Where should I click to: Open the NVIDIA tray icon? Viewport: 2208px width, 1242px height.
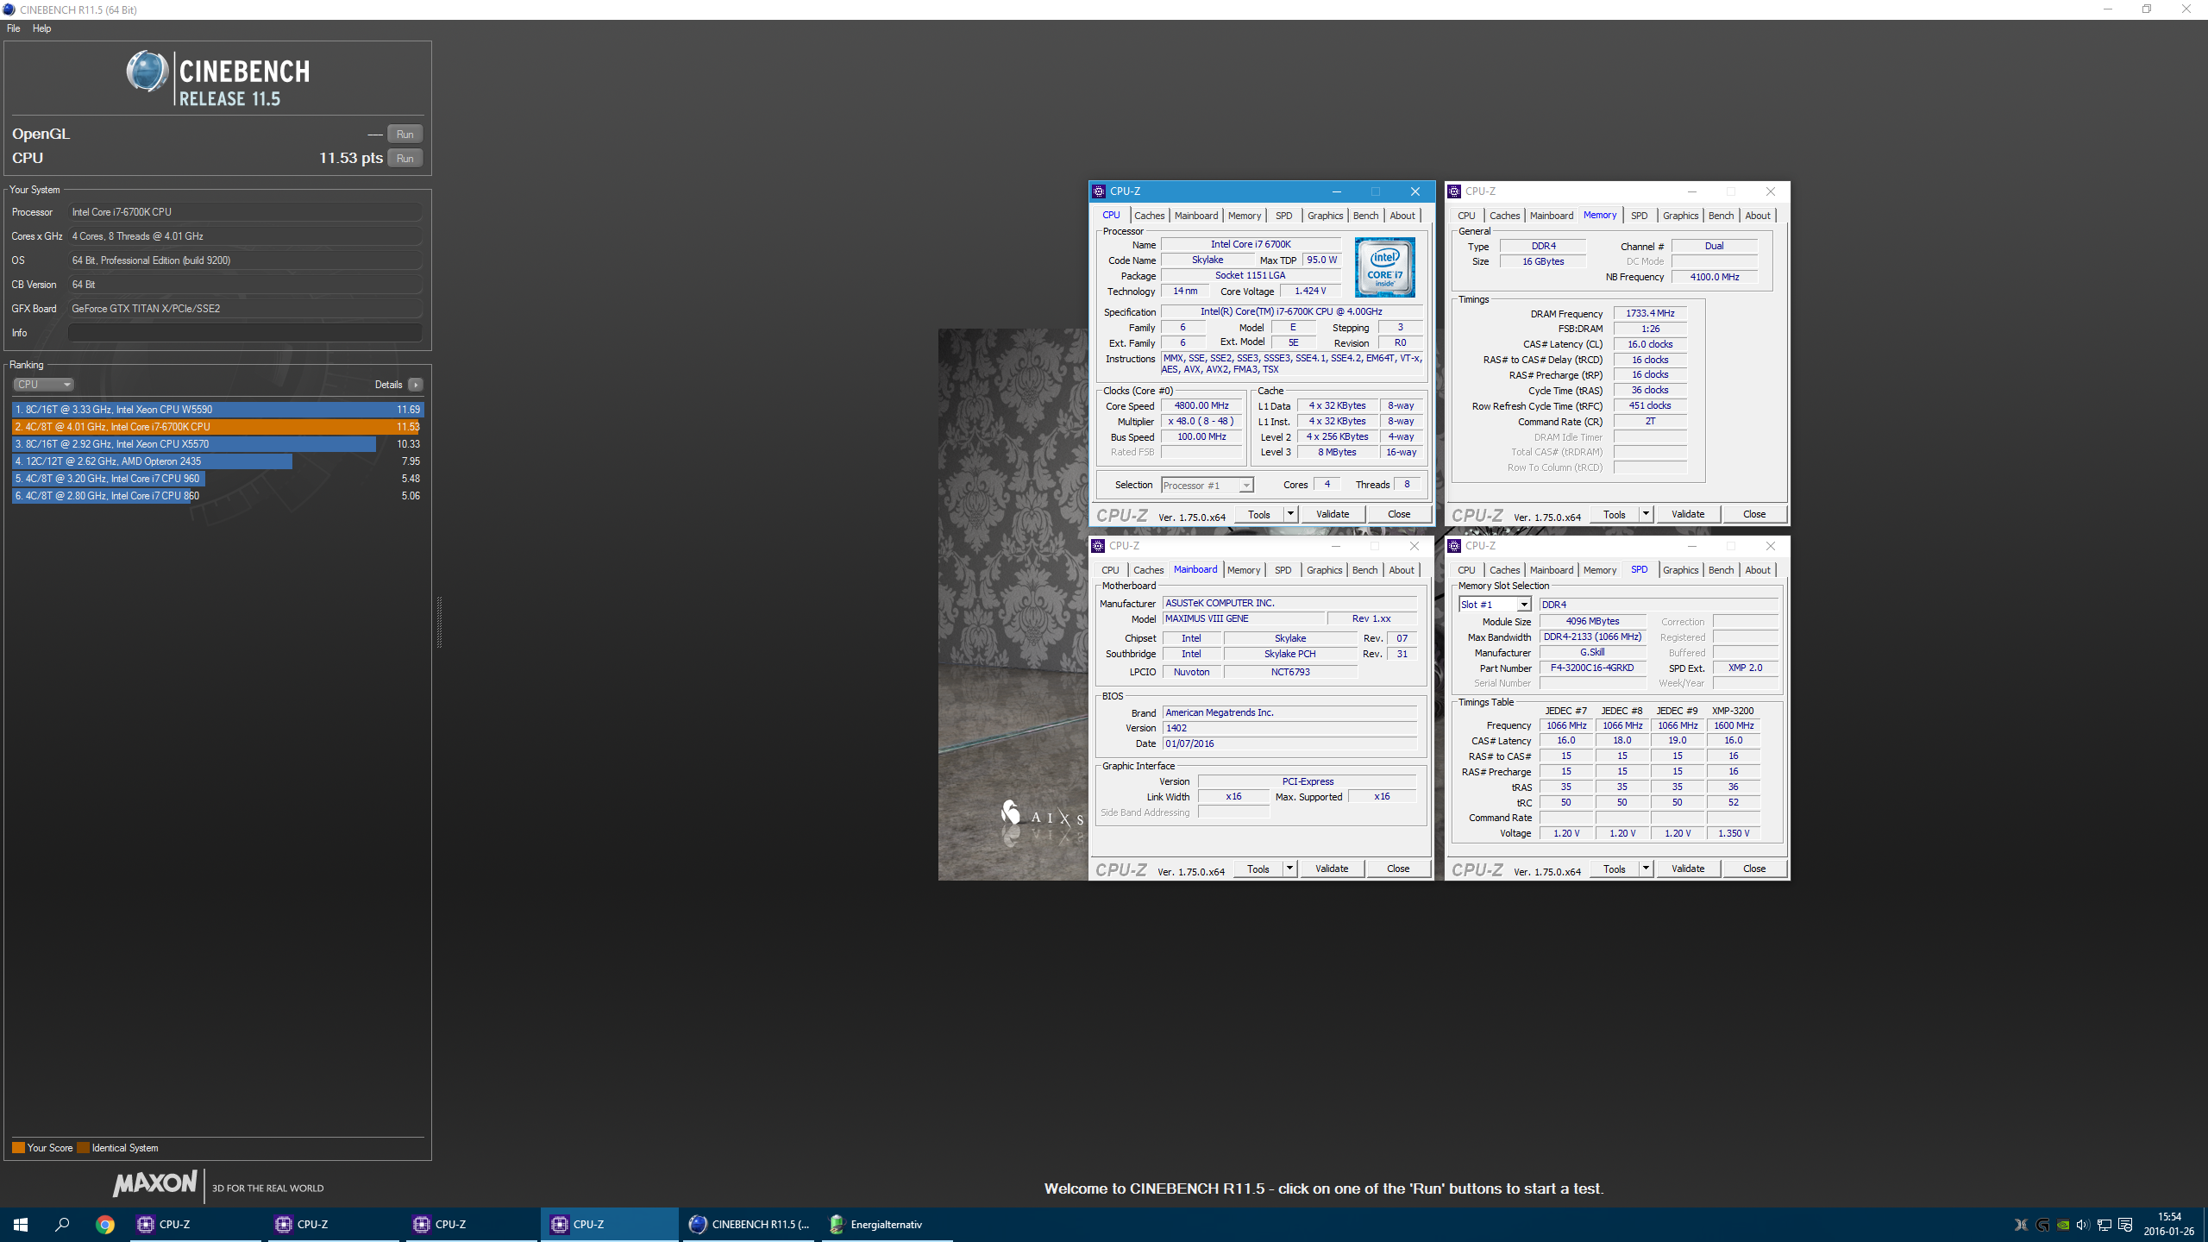click(2062, 1225)
